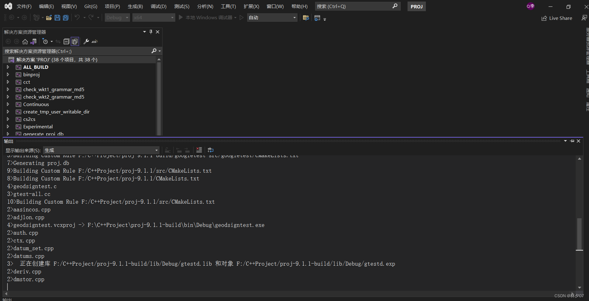Pin the Solution Explorer panel
This screenshot has width=589, height=301.
coord(151,32)
